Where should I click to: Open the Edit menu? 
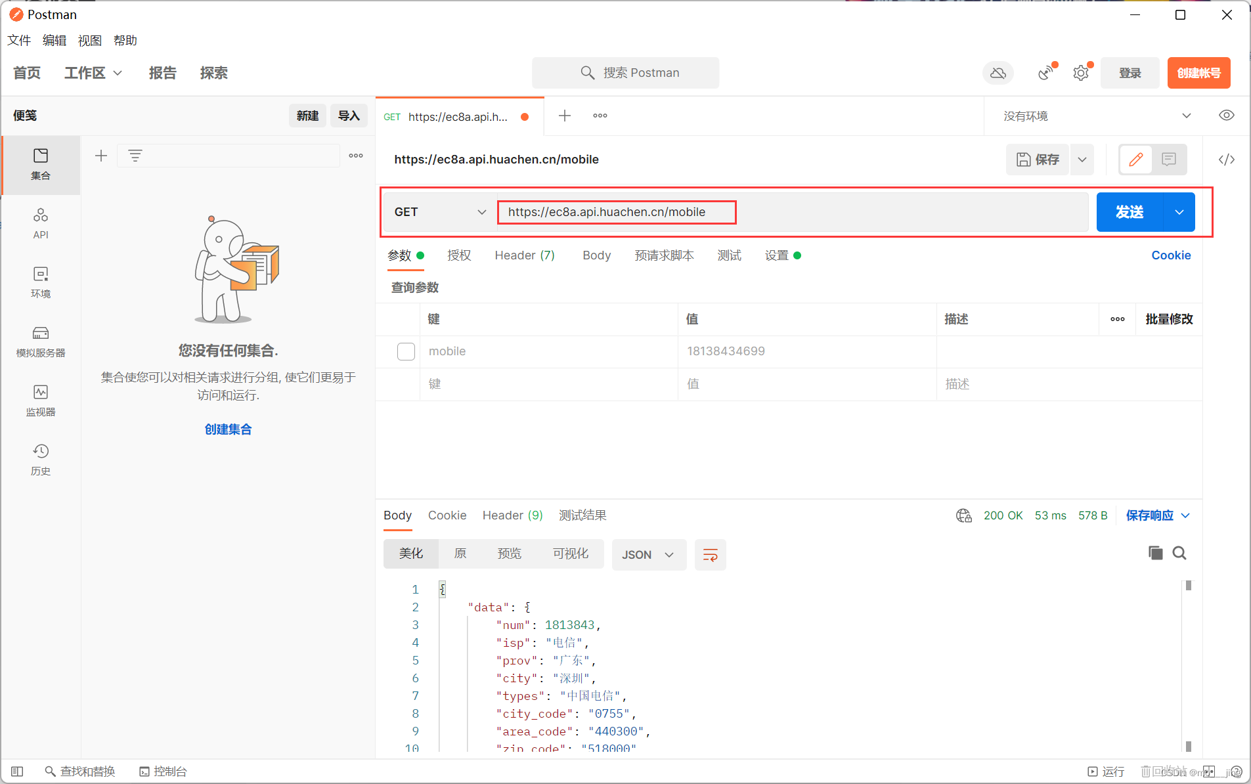pos(55,41)
